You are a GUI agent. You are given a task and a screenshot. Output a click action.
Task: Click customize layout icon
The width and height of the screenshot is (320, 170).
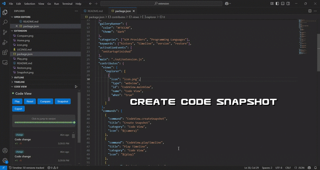point(272,4)
